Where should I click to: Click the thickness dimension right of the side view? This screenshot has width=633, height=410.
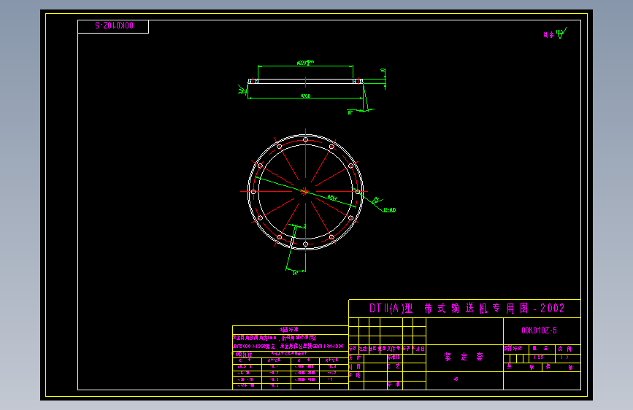pos(383,71)
